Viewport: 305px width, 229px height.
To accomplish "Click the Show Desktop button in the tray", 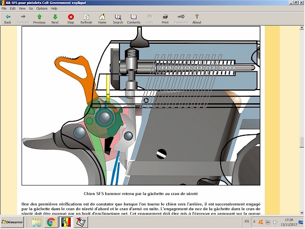I will tap(301, 222).
